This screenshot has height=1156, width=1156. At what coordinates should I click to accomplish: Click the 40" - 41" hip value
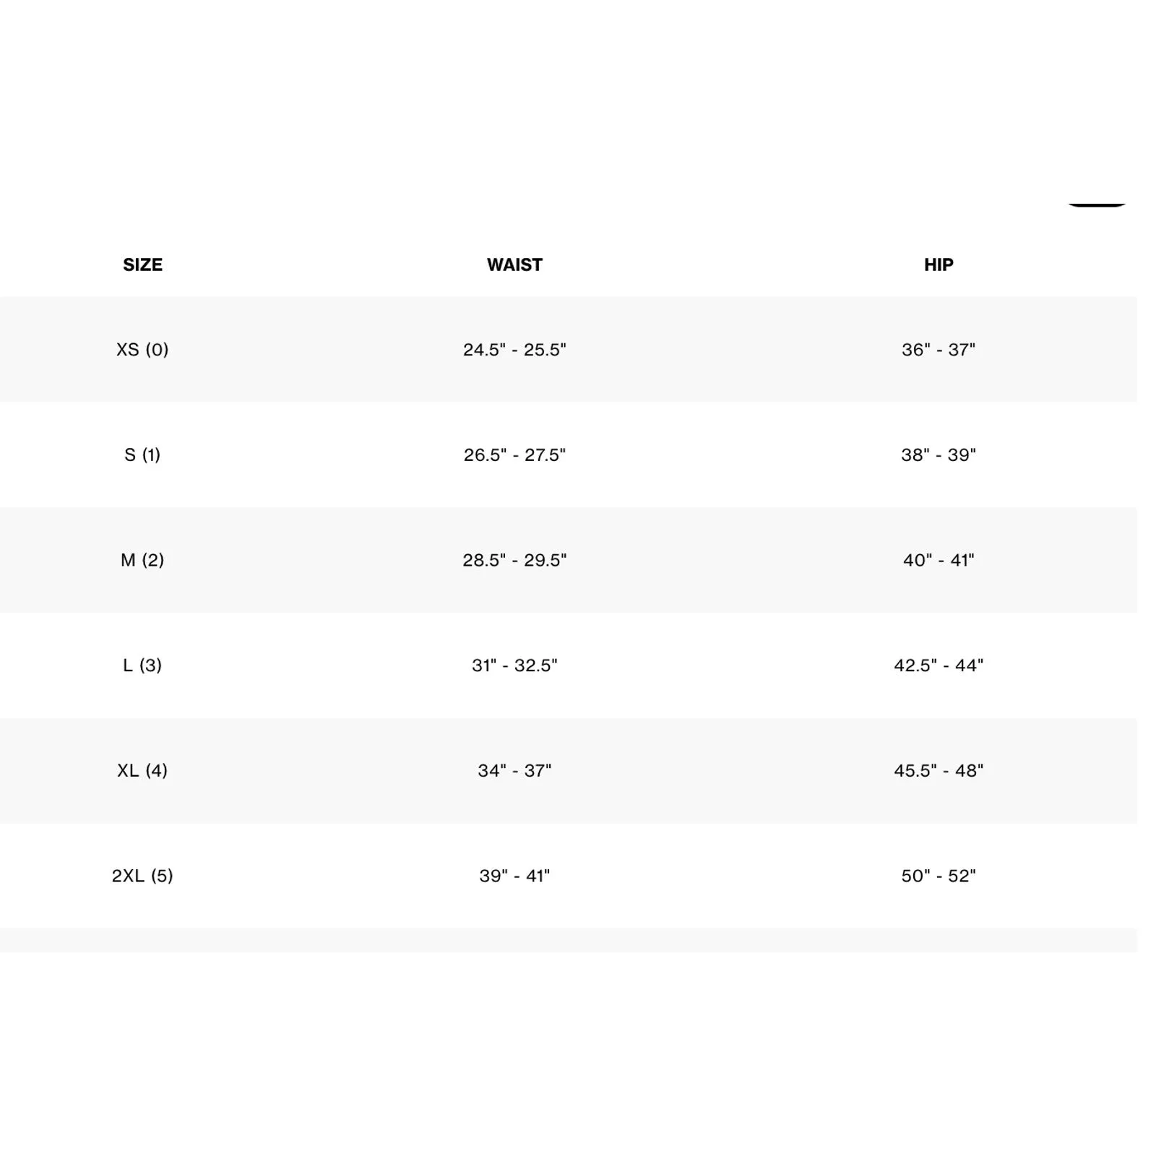[939, 560]
